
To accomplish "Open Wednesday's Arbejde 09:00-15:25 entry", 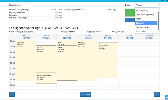I will [67, 63].
